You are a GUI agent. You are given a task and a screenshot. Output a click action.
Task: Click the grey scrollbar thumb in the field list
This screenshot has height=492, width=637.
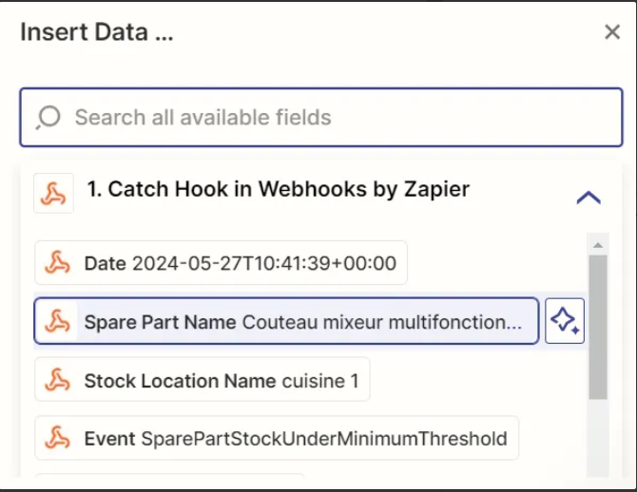click(x=598, y=327)
